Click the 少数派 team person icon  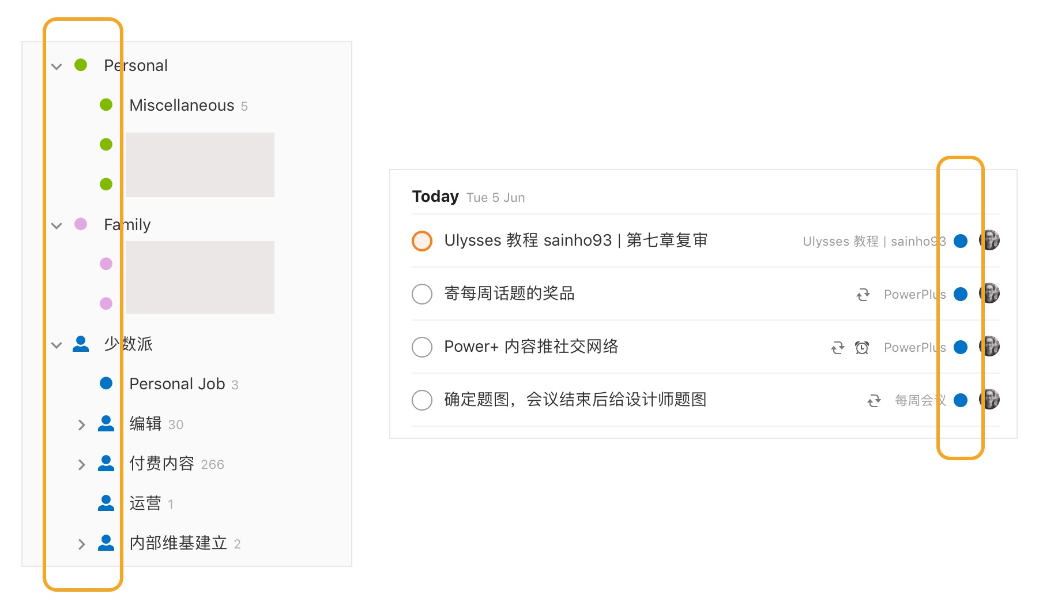coord(81,344)
